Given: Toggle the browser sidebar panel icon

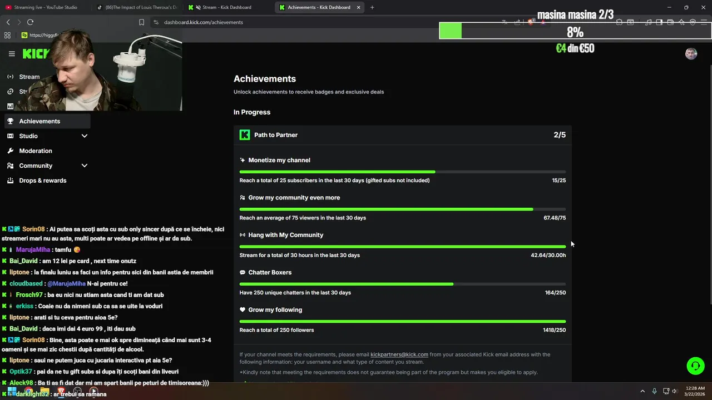Looking at the screenshot, I should tap(659, 22).
